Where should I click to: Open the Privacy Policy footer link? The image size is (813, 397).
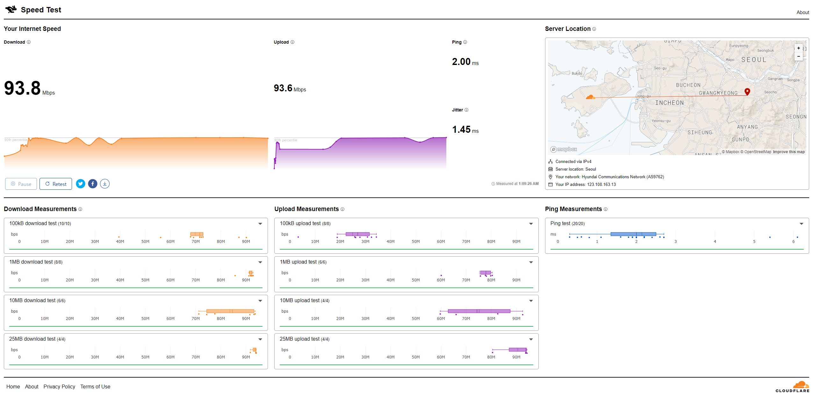pyautogui.click(x=59, y=386)
